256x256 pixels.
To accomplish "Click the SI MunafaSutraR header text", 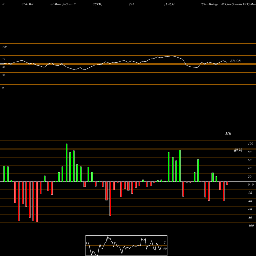I will pos(63,4).
